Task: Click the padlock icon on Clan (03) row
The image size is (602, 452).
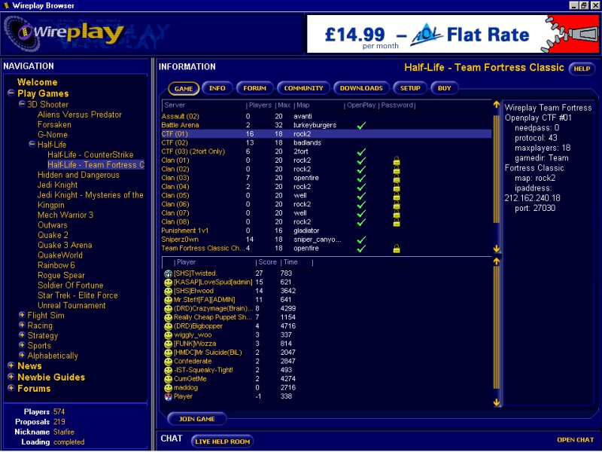Action: (x=397, y=178)
